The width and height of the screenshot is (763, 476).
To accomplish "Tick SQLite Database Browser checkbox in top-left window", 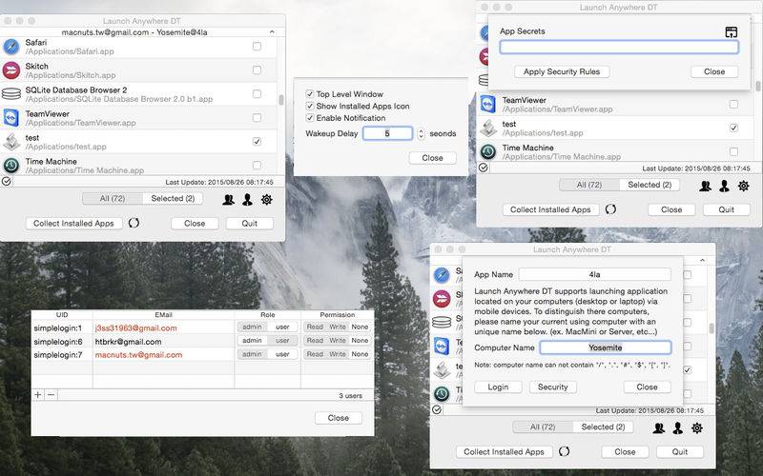I will pyautogui.click(x=257, y=93).
